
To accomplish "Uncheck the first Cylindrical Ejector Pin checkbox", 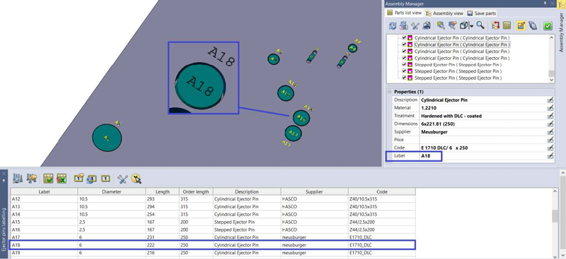I will (404, 38).
